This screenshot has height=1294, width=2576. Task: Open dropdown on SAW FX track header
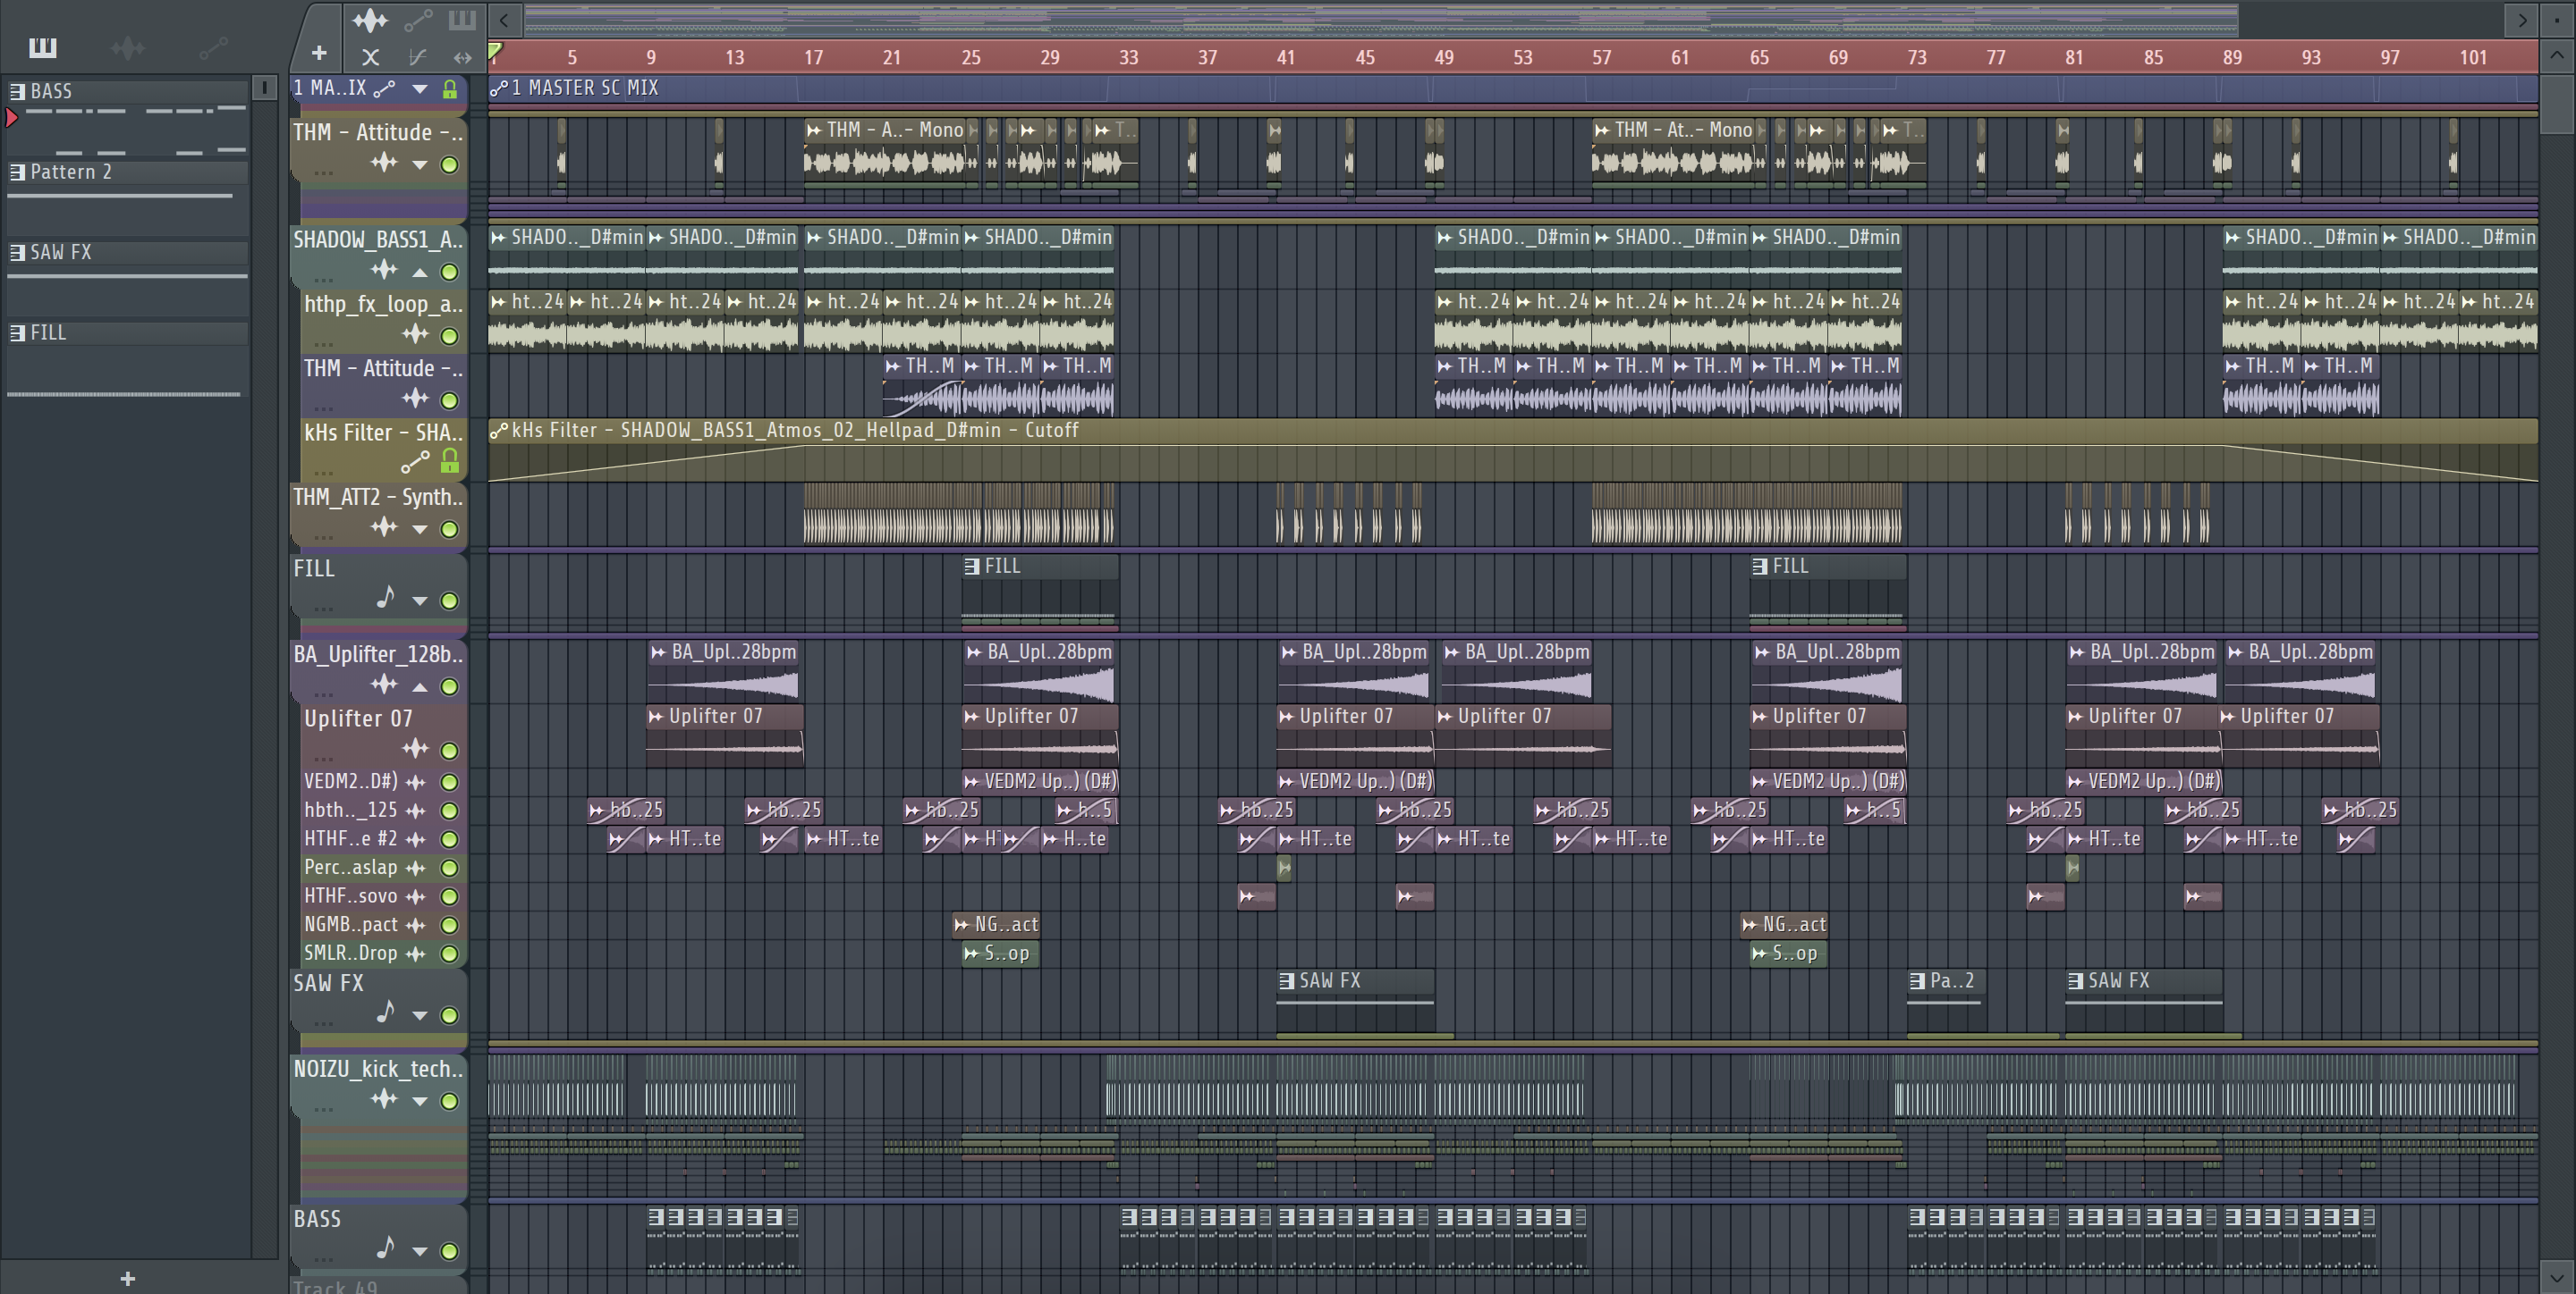click(420, 1015)
